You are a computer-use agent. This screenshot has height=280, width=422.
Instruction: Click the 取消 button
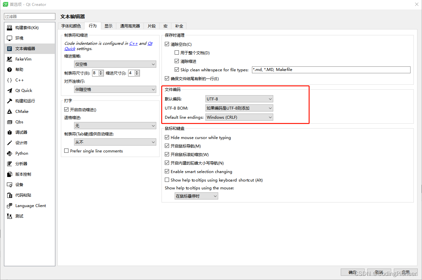click(379, 272)
